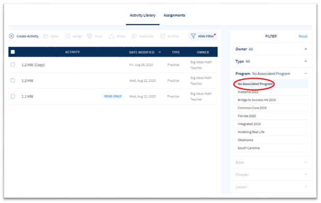The image size is (321, 203).
Task: Choose Oklahoma program
Action: pos(271,139)
